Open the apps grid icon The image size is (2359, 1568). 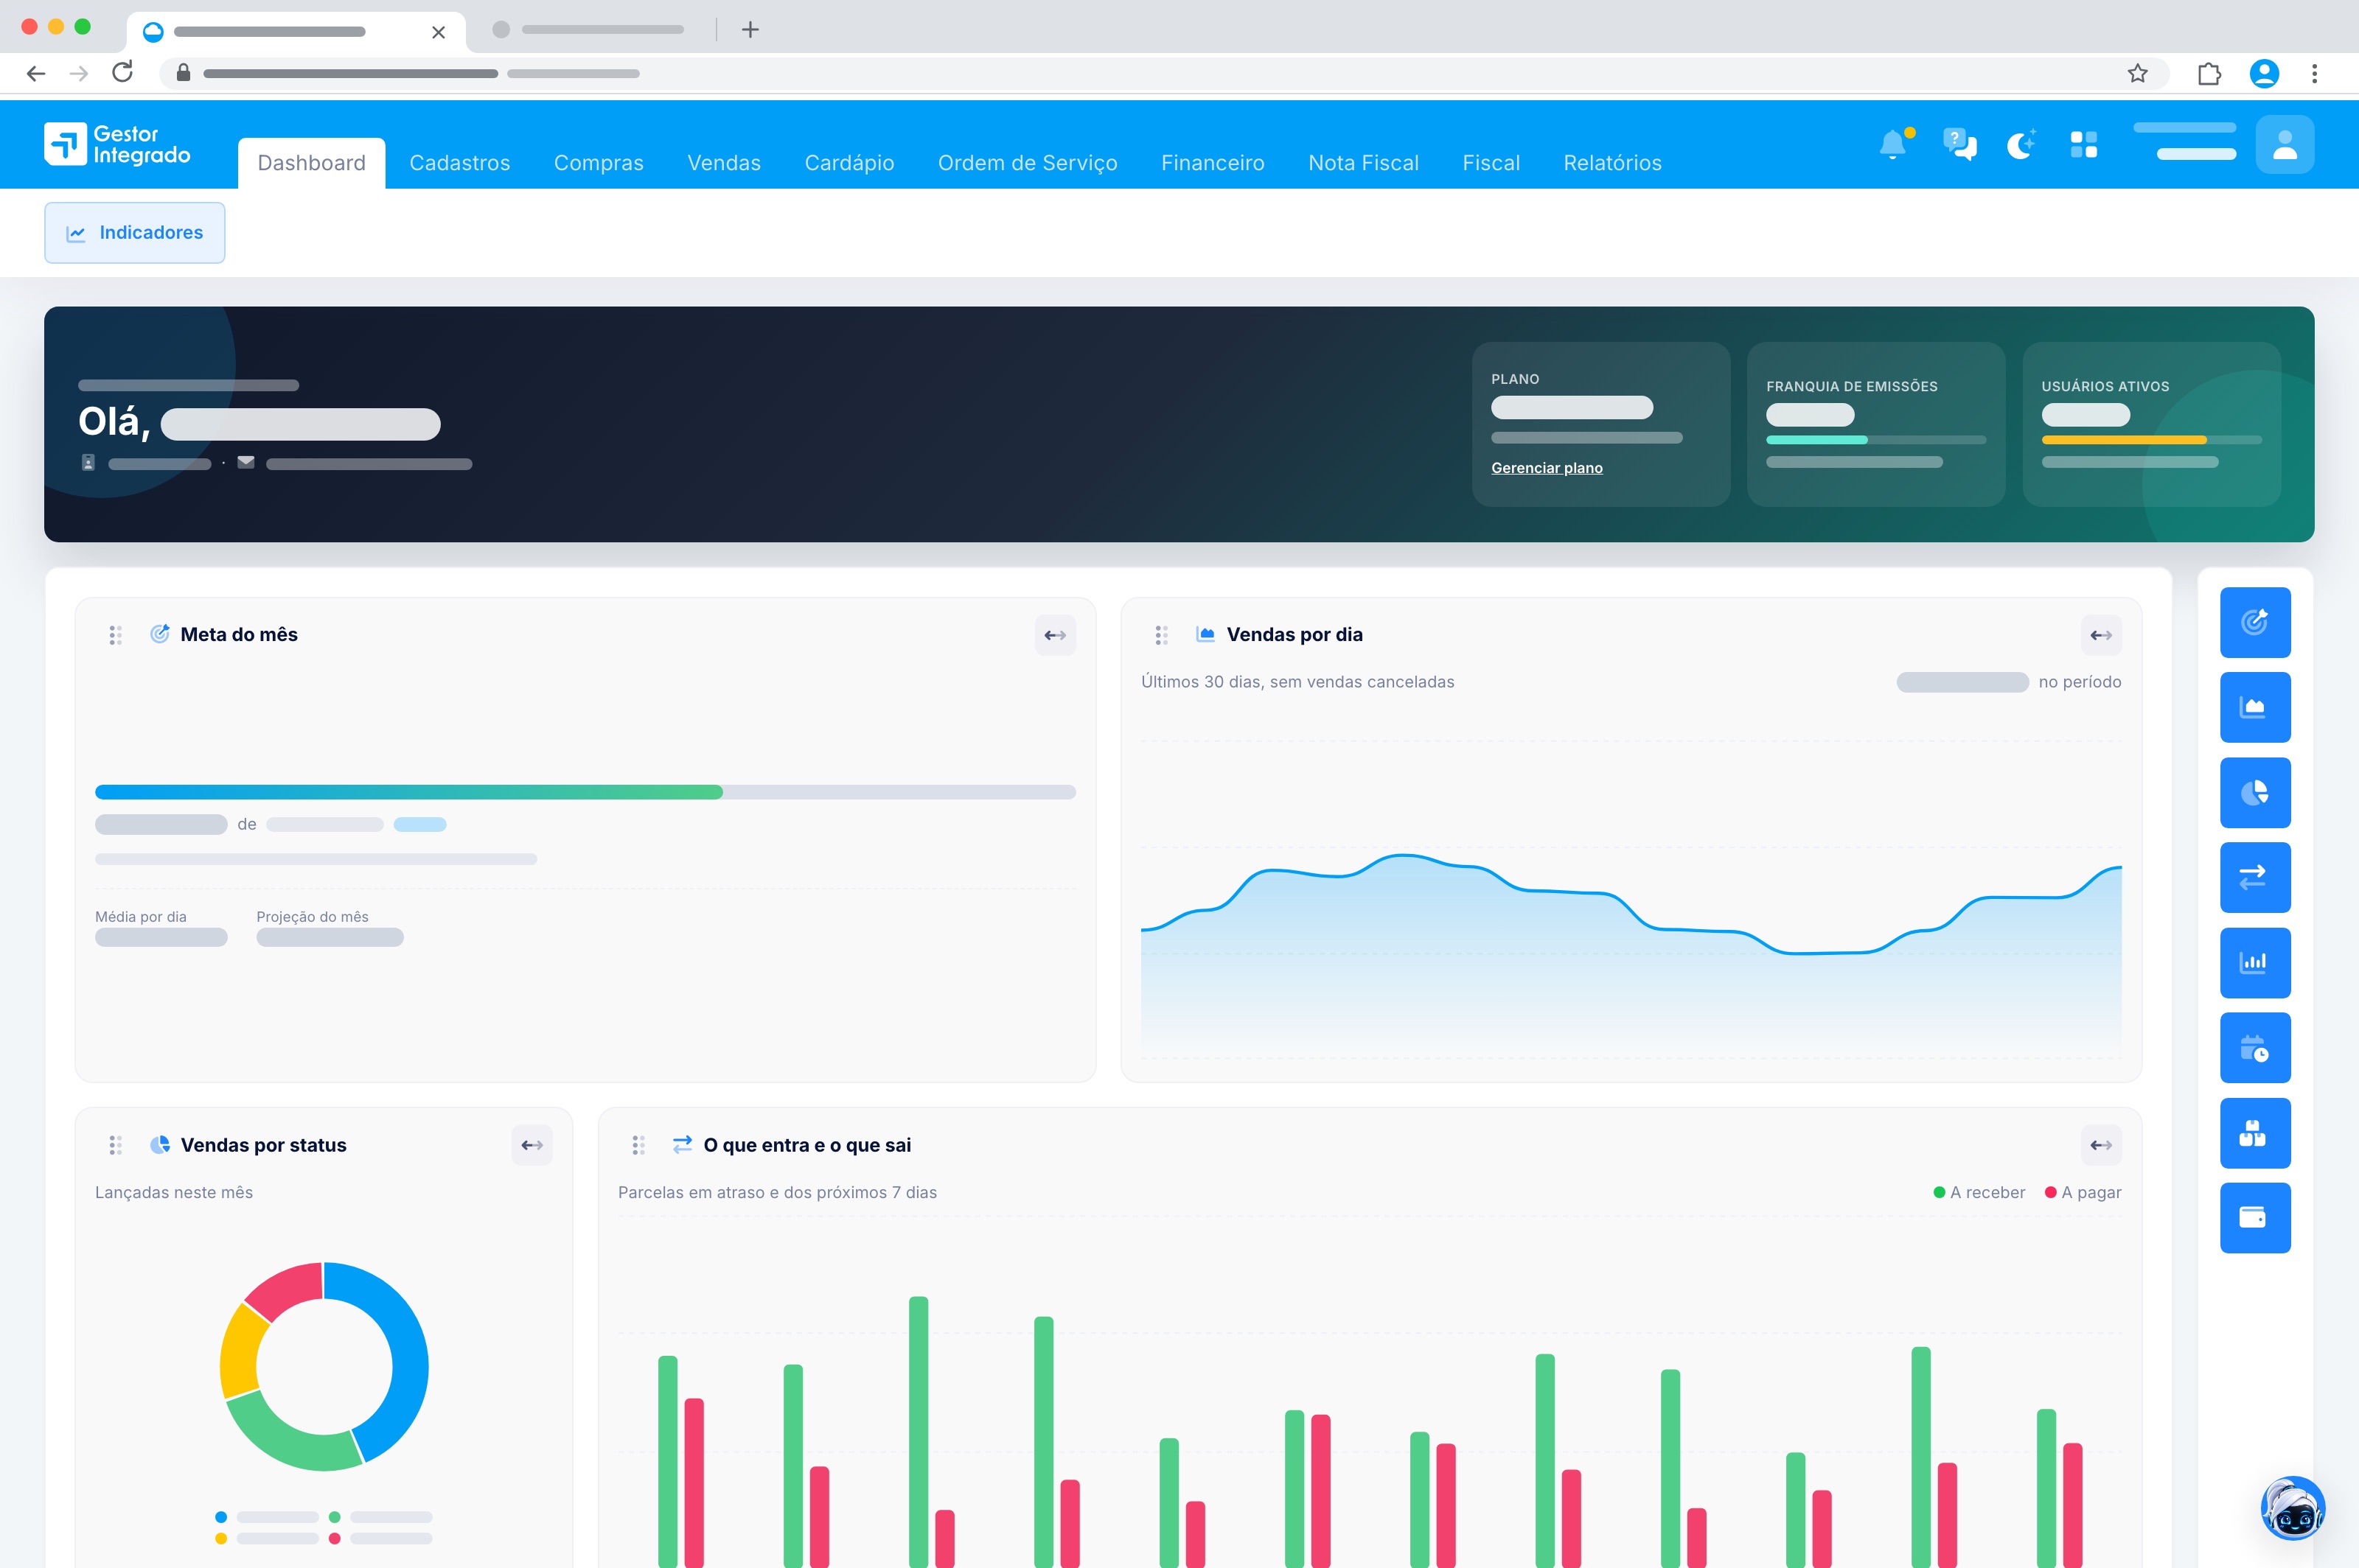[x=2084, y=145]
